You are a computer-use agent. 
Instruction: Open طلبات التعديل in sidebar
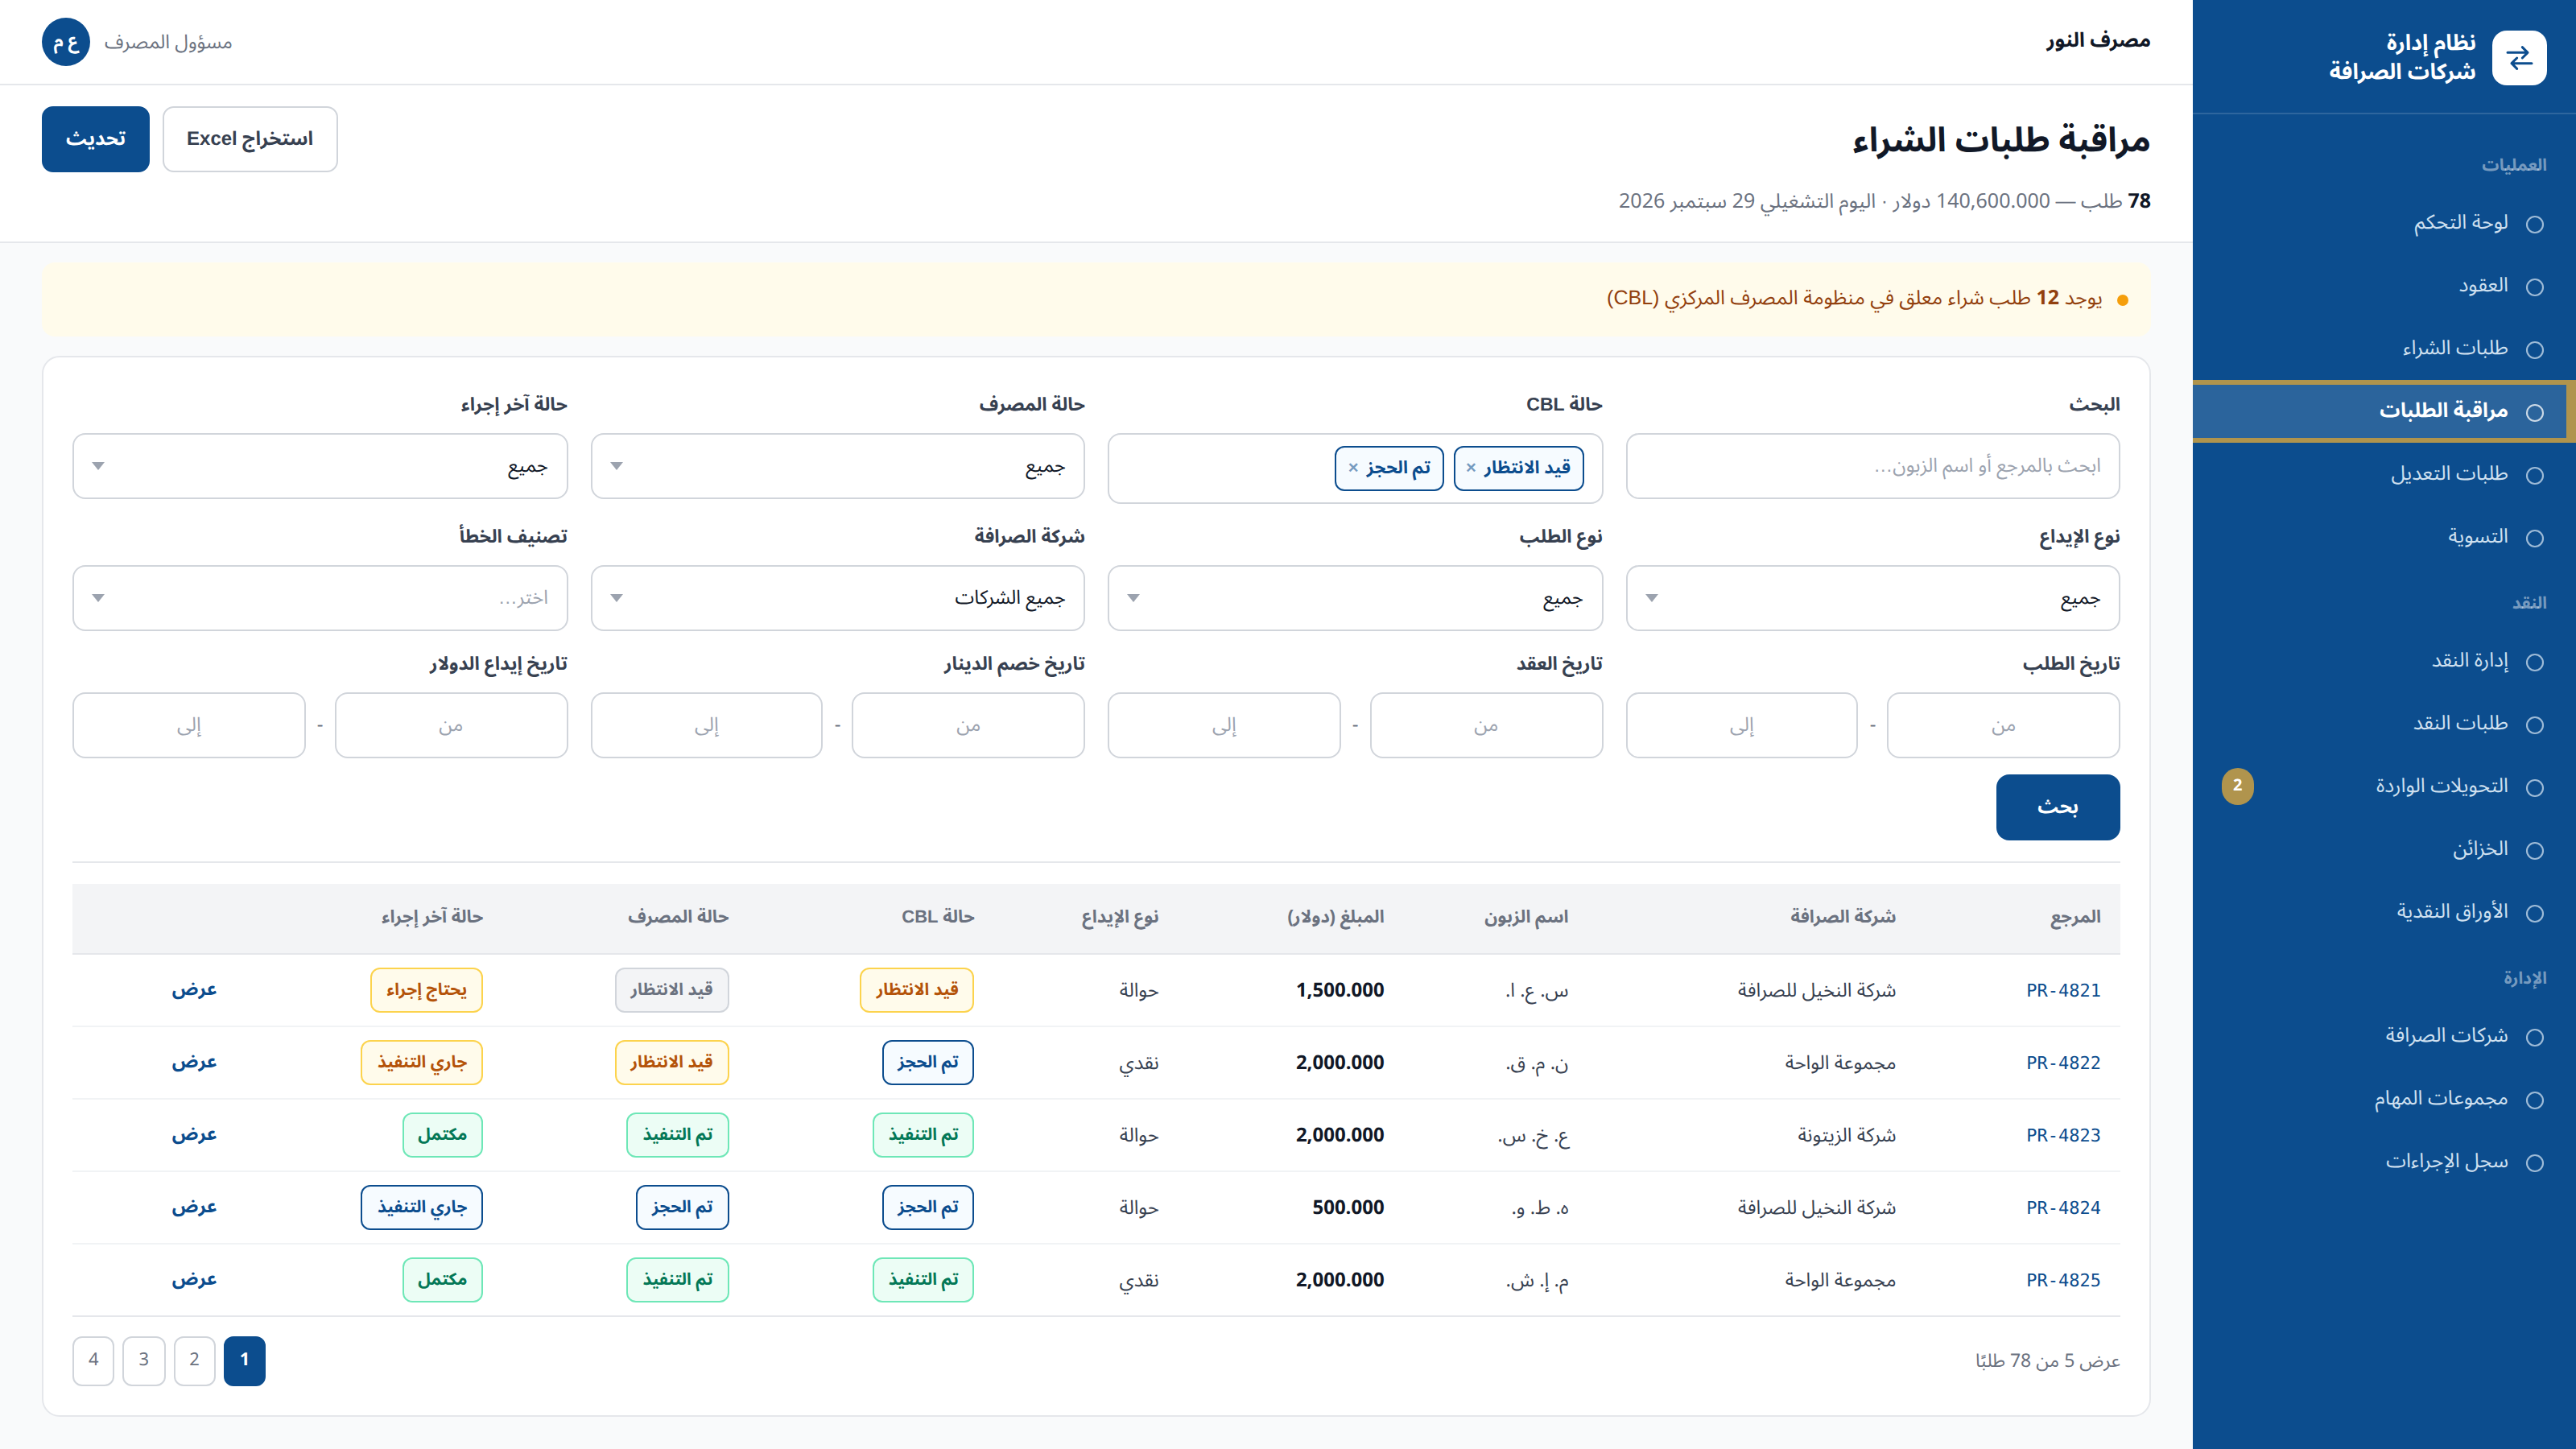click(x=2384, y=474)
